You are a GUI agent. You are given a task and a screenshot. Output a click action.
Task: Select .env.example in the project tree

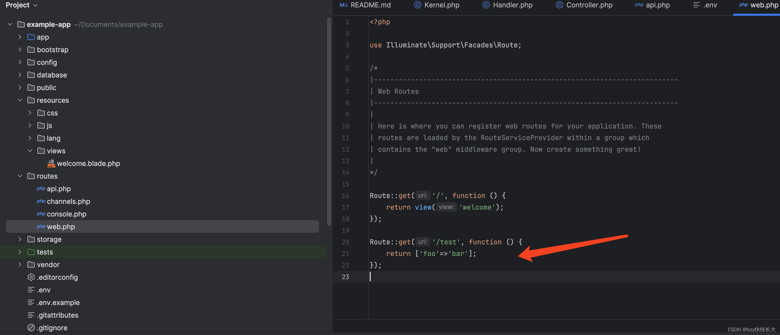pos(58,302)
